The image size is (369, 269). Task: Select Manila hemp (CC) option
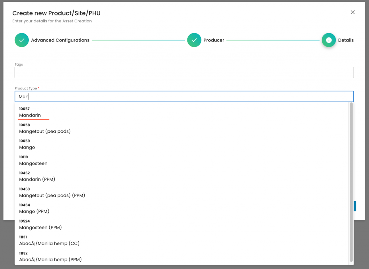[49, 243]
